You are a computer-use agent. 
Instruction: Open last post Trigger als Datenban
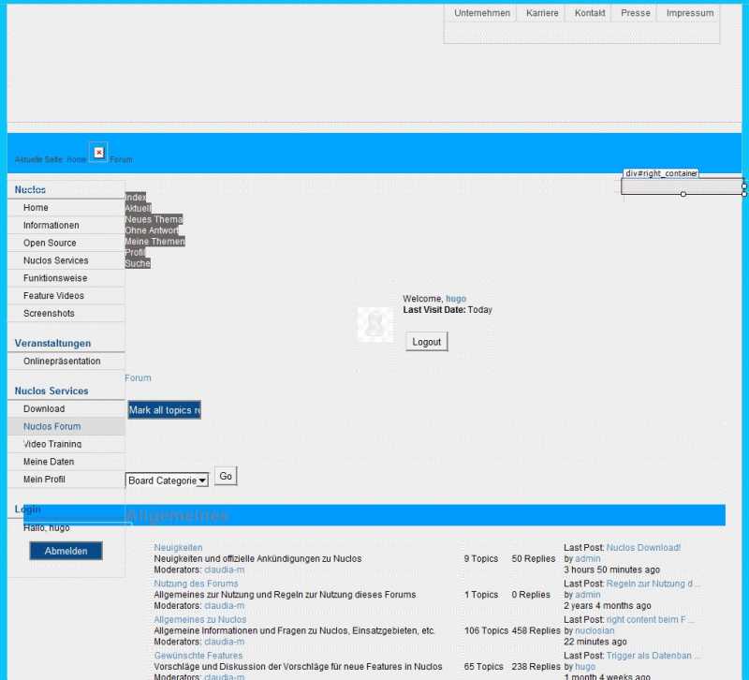653,655
